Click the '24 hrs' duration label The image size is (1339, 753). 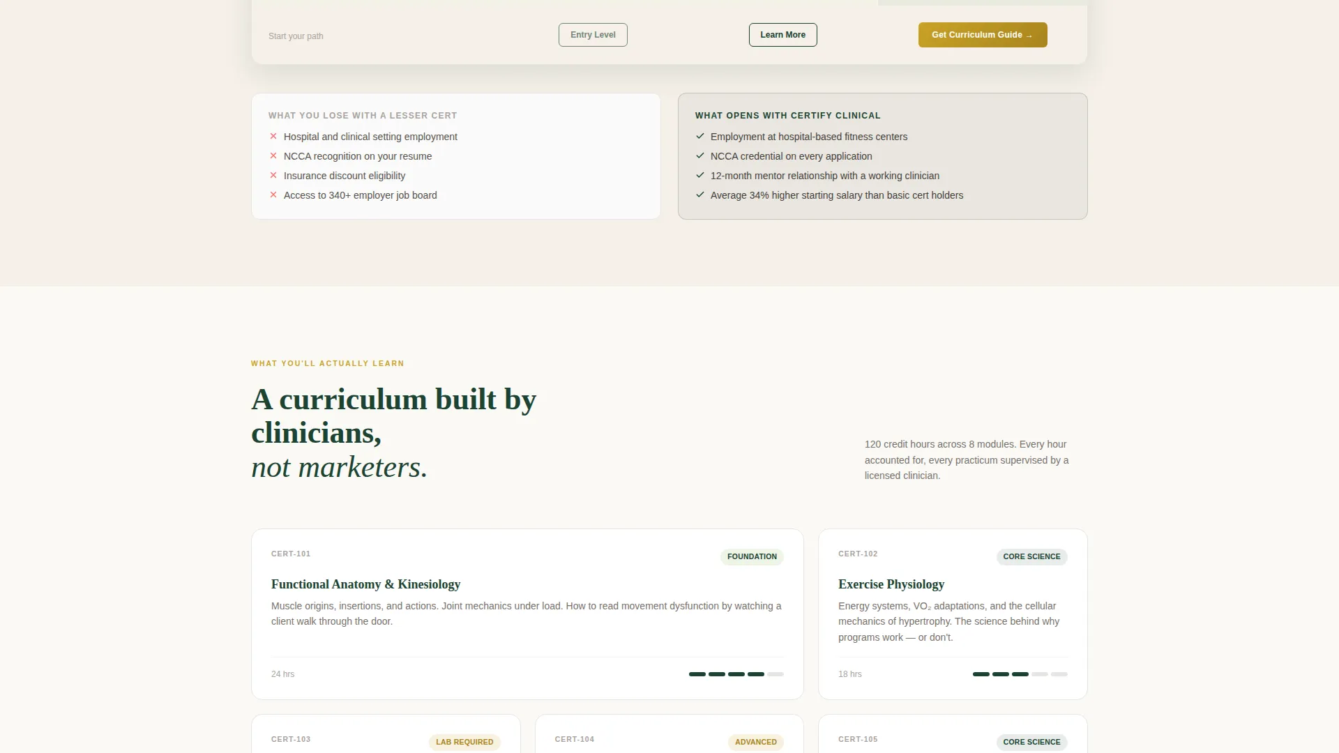[x=282, y=674]
